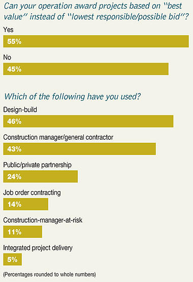Click the Yes label

(x=8, y=29)
